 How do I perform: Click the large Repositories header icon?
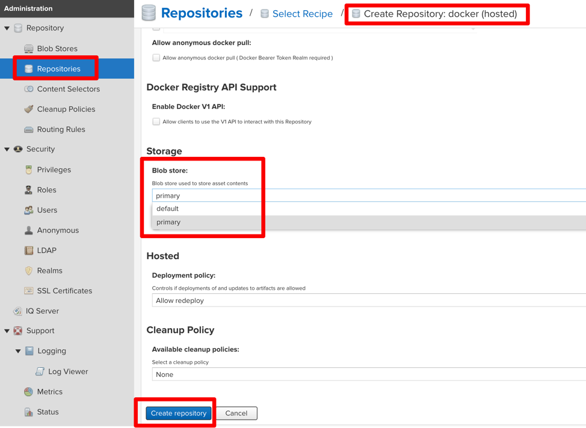[149, 13]
